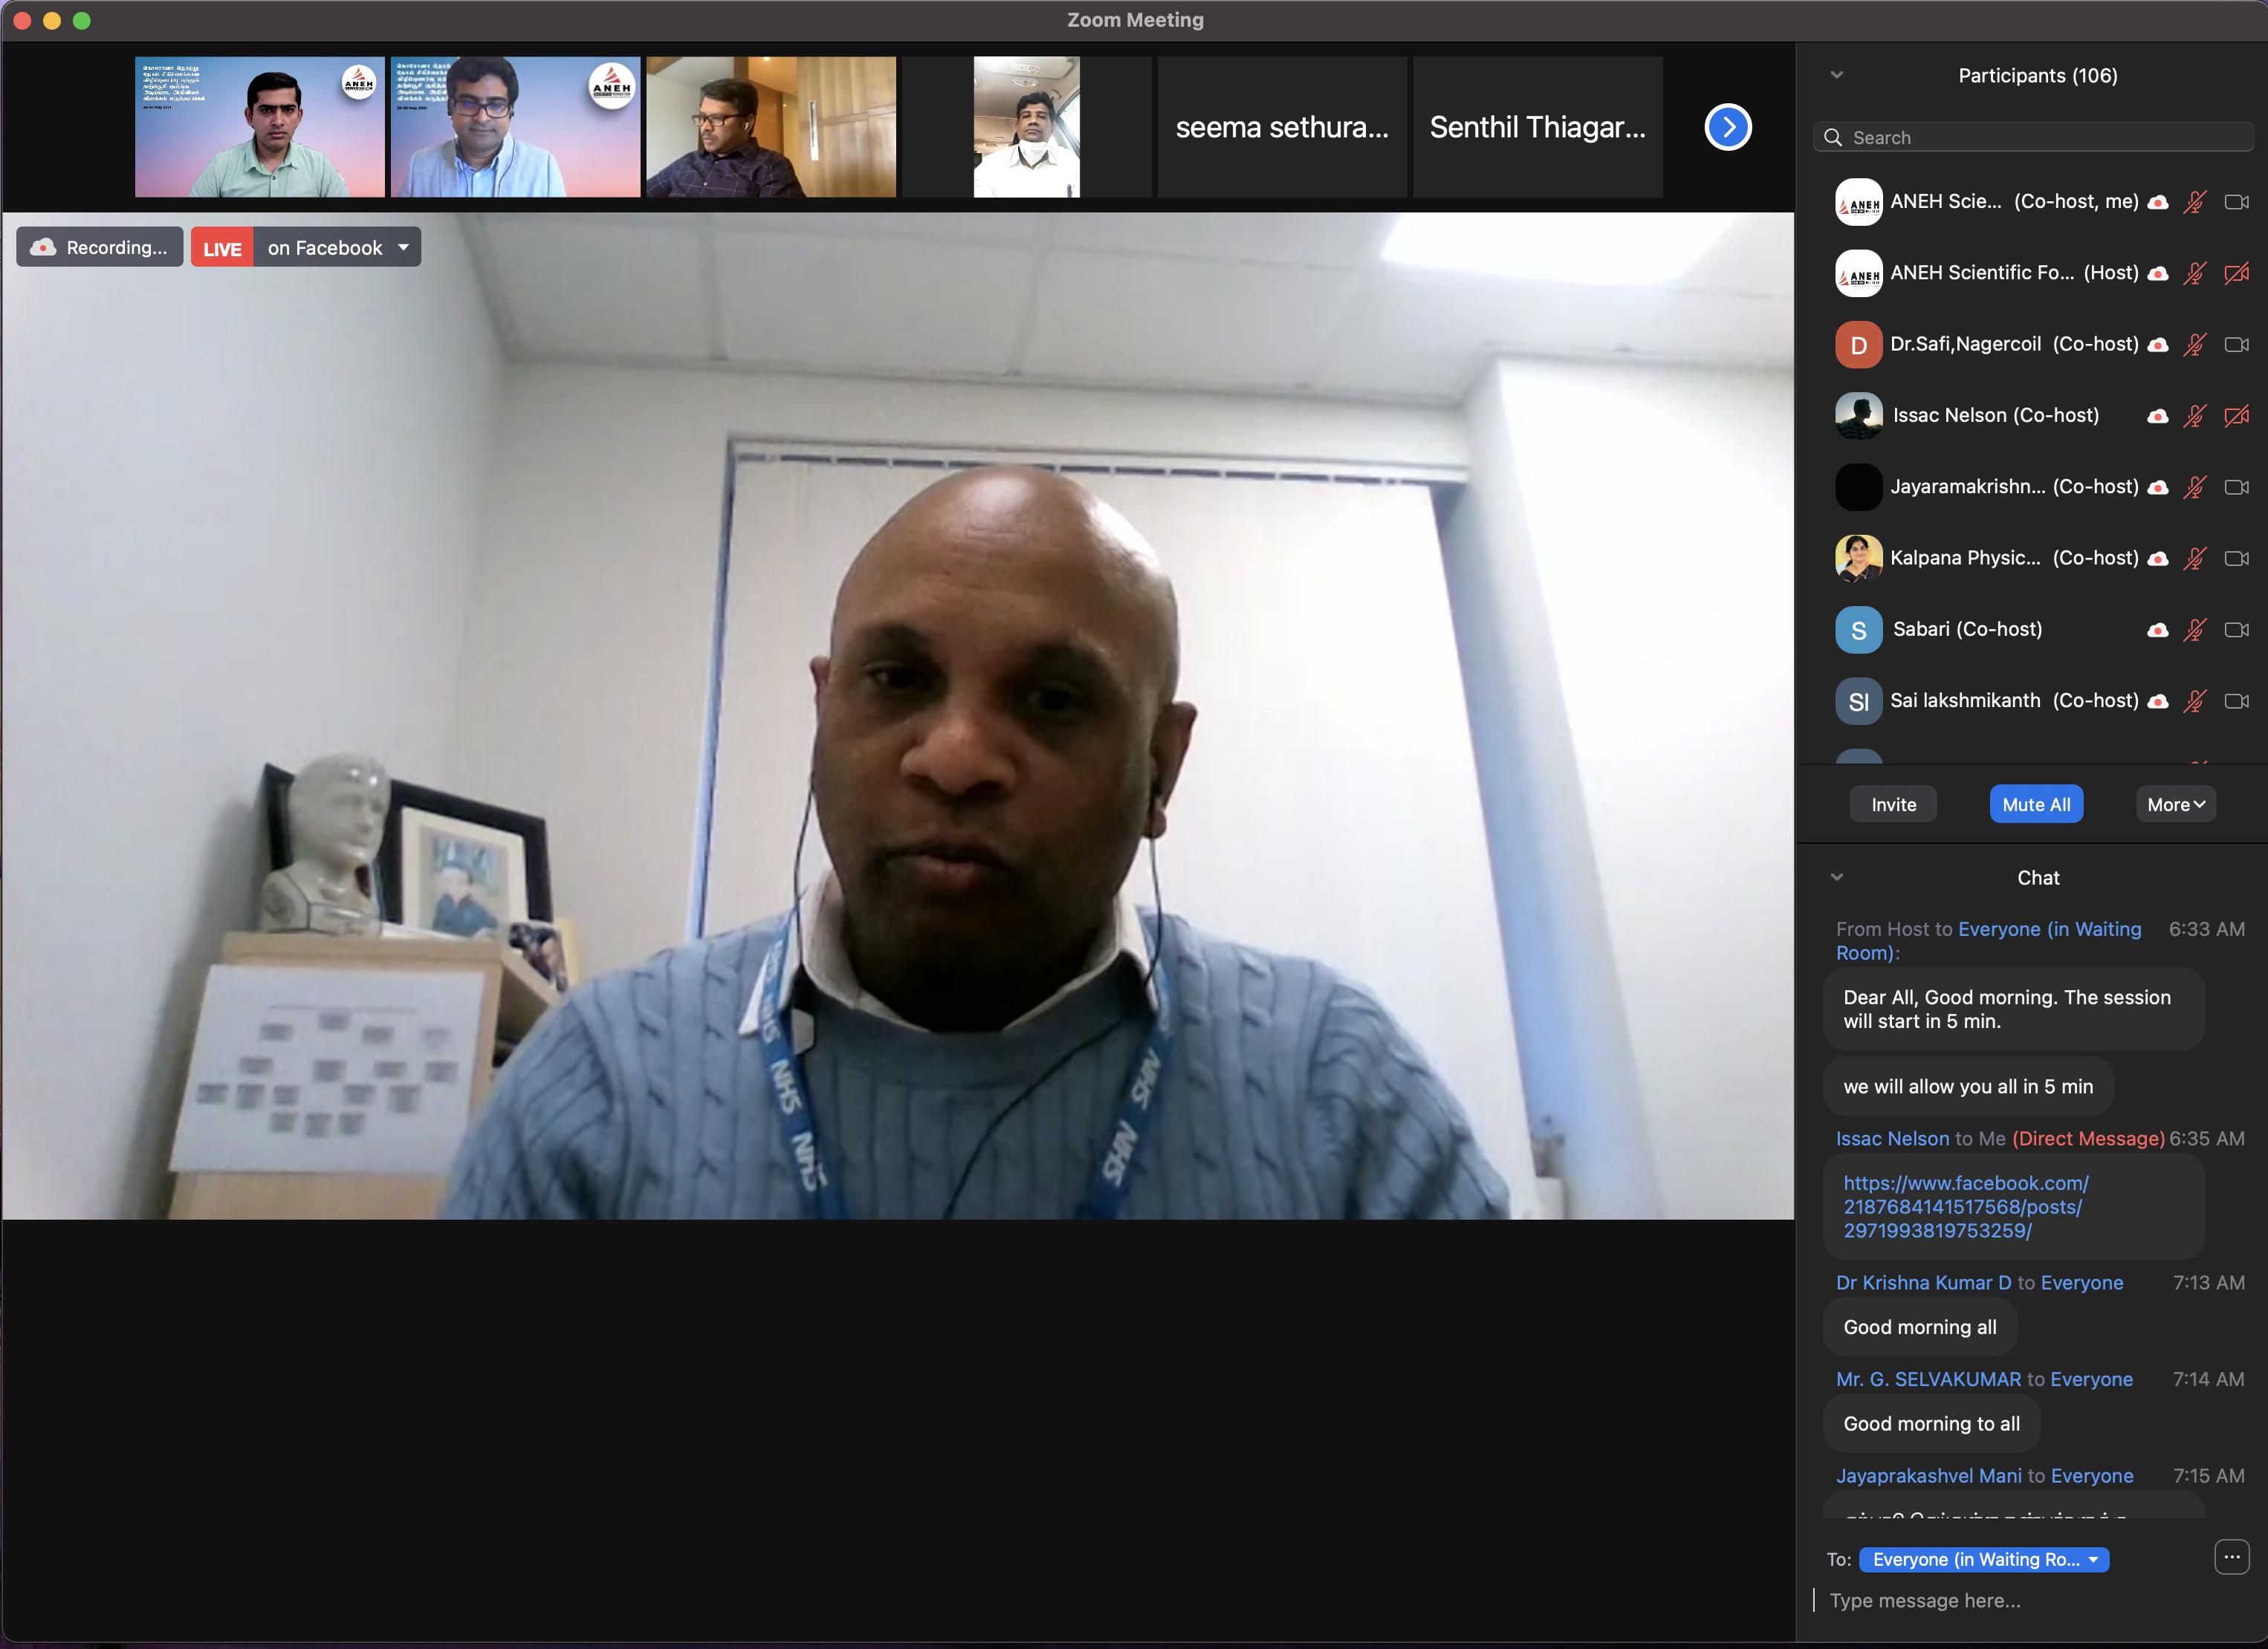The width and height of the screenshot is (2268, 1649).
Task: Collapse the Chat panel chevron
Action: tap(1836, 877)
